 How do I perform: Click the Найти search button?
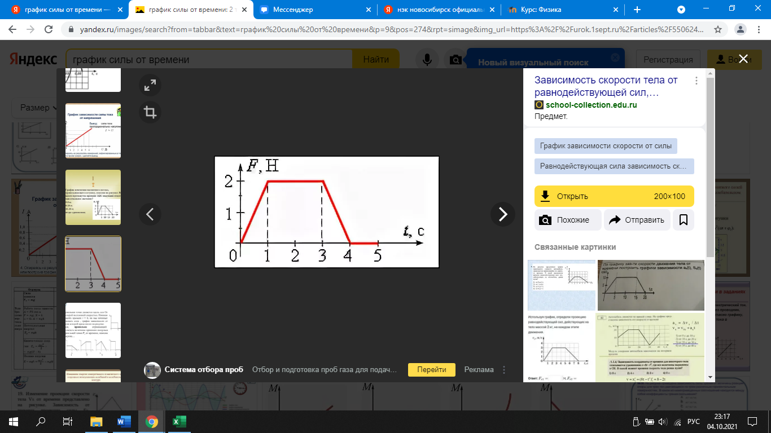[x=376, y=60]
